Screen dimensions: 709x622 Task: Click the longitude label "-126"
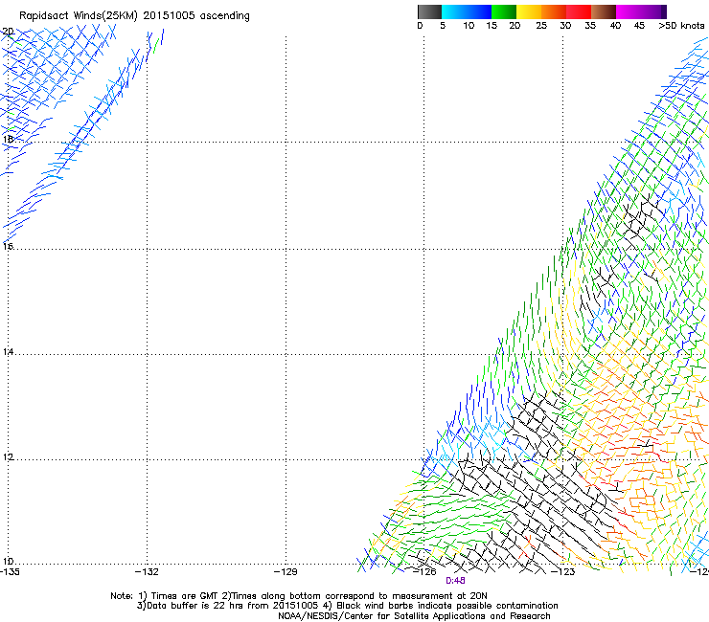[x=424, y=572]
